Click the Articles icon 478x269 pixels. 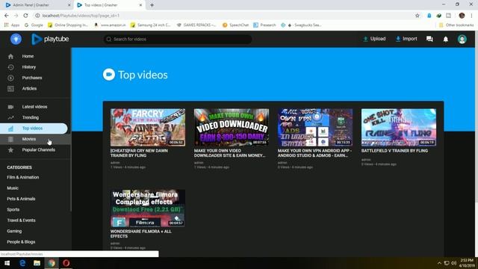[10, 89]
